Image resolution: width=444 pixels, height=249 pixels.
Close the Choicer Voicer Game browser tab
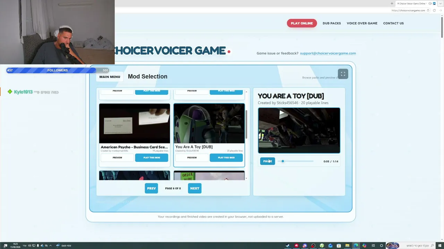(x=398, y=3)
